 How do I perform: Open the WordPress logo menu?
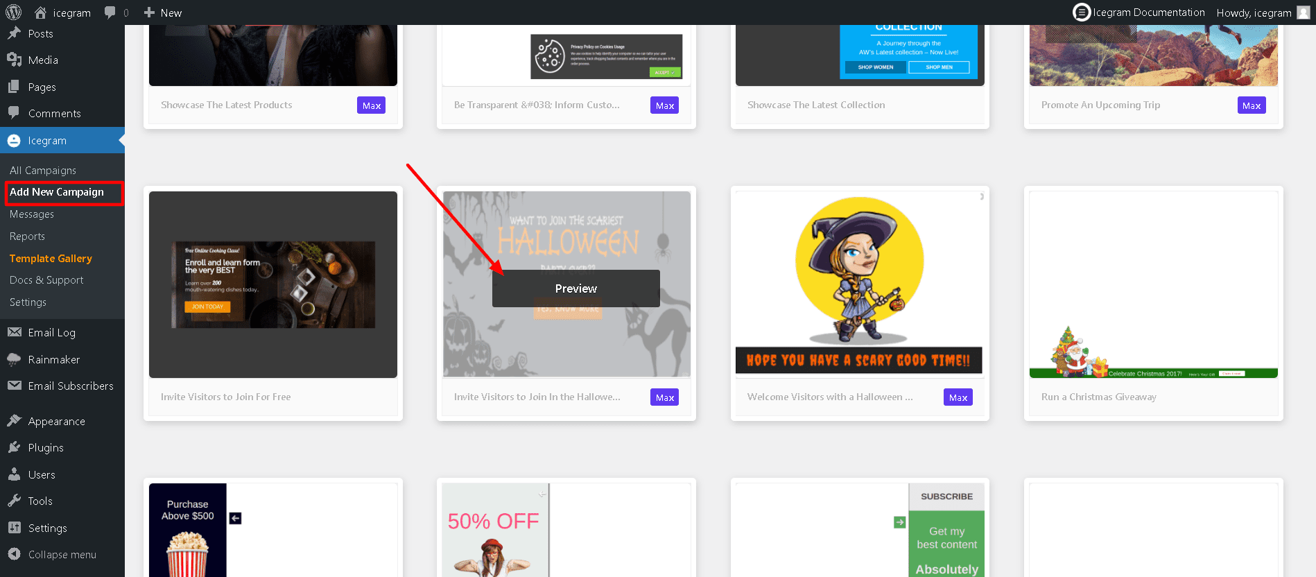pyautogui.click(x=14, y=12)
